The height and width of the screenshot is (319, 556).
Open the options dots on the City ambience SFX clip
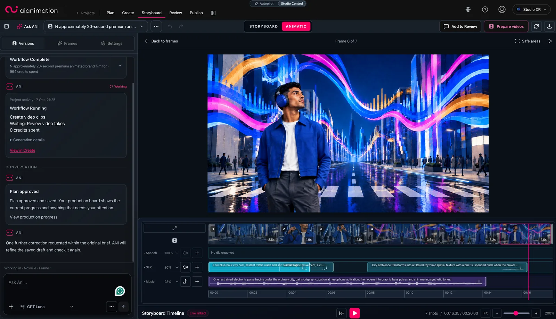pos(520,267)
